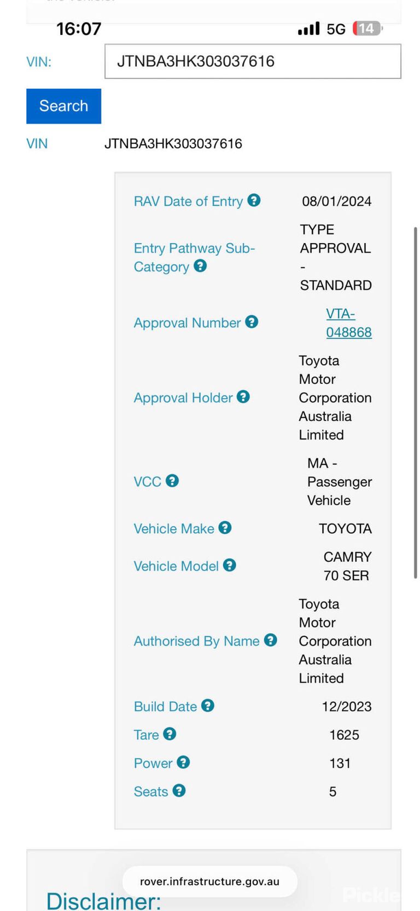
Task: Click the VCC question mark icon
Action: click(x=172, y=481)
